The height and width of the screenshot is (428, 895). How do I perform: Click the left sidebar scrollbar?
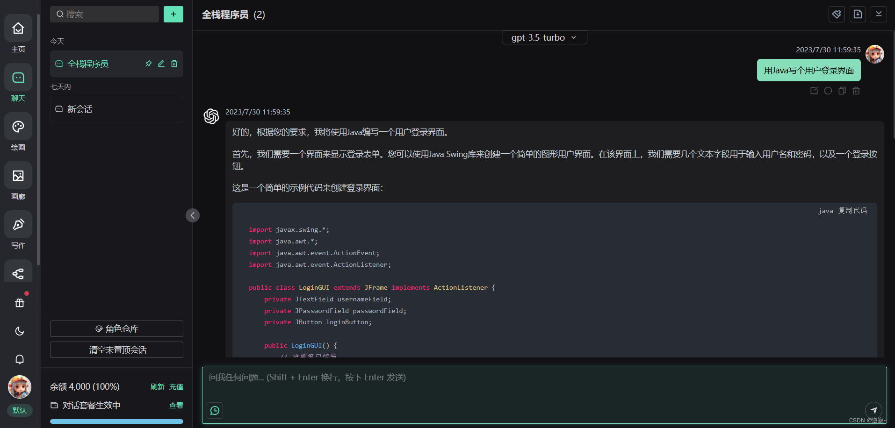38,140
